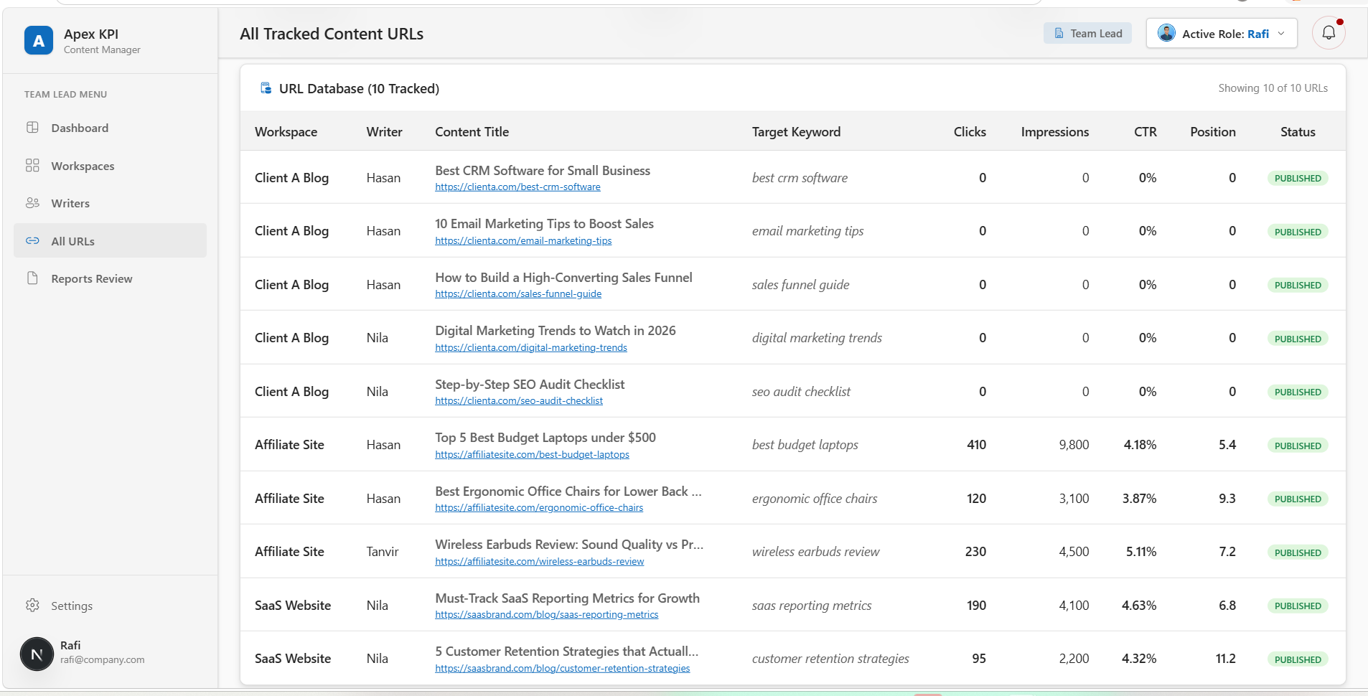
Task: Click the Workspace column header
Action: 286,132
